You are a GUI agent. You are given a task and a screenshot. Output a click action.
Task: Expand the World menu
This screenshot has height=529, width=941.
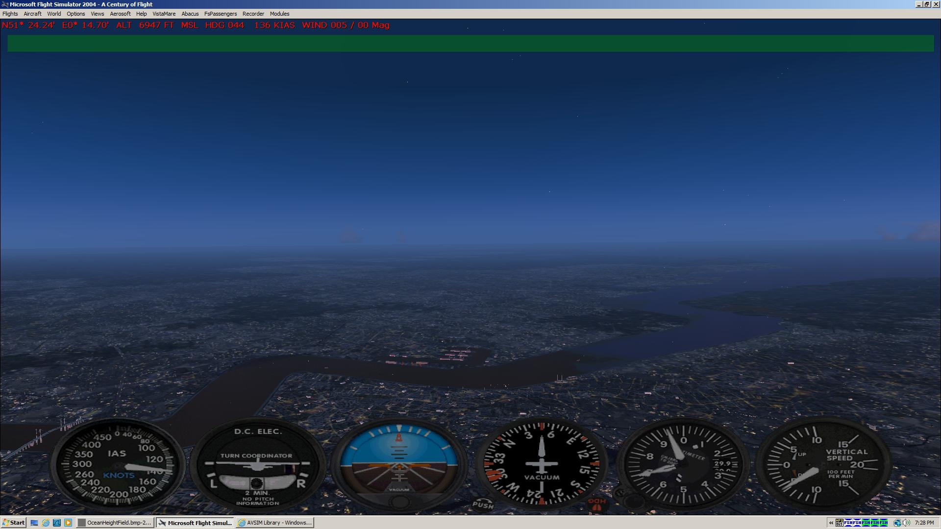[54, 14]
